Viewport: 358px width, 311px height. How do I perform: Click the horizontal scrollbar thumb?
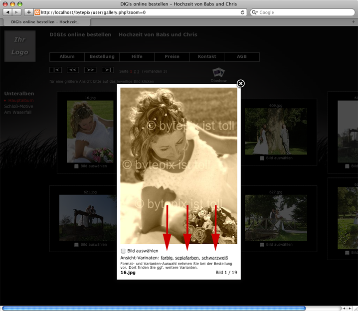click(x=154, y=309)
